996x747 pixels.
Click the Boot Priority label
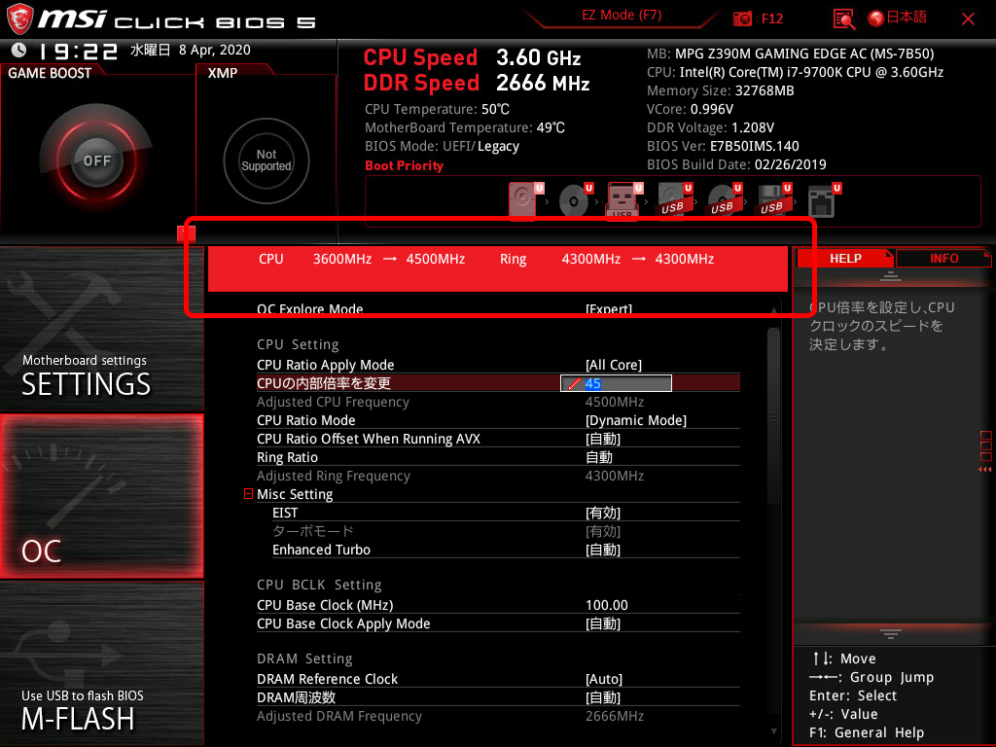click(x=404, y=165)
